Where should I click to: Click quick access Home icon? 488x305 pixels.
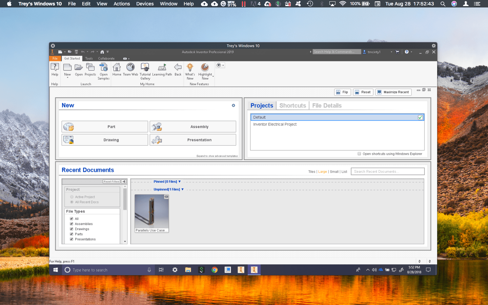(x=102, y=52)
